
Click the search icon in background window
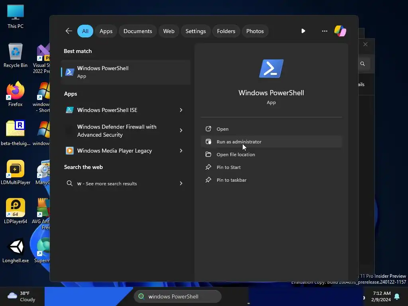coord(363,64)
